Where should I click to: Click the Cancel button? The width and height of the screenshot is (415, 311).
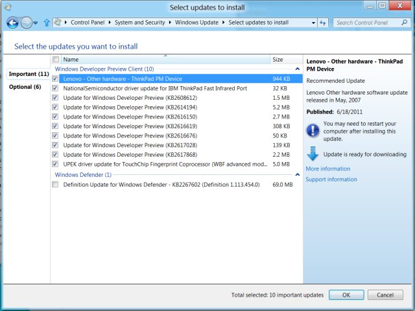click(x=385, y=295)
